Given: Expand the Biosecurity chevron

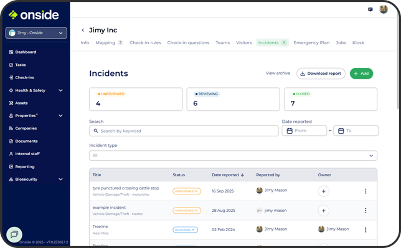Looking at the screenshot, I should 60,179.
